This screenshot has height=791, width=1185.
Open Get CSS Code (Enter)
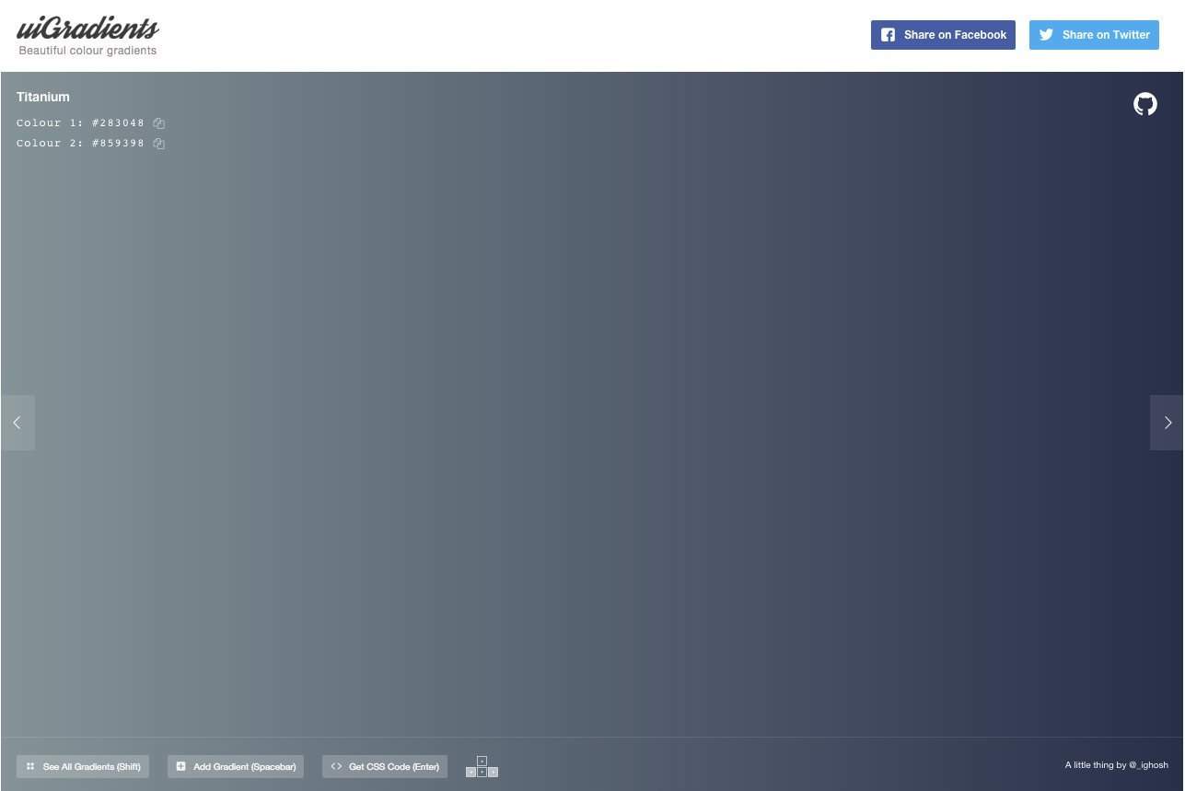pyautogui.click(x=385, y=766)
